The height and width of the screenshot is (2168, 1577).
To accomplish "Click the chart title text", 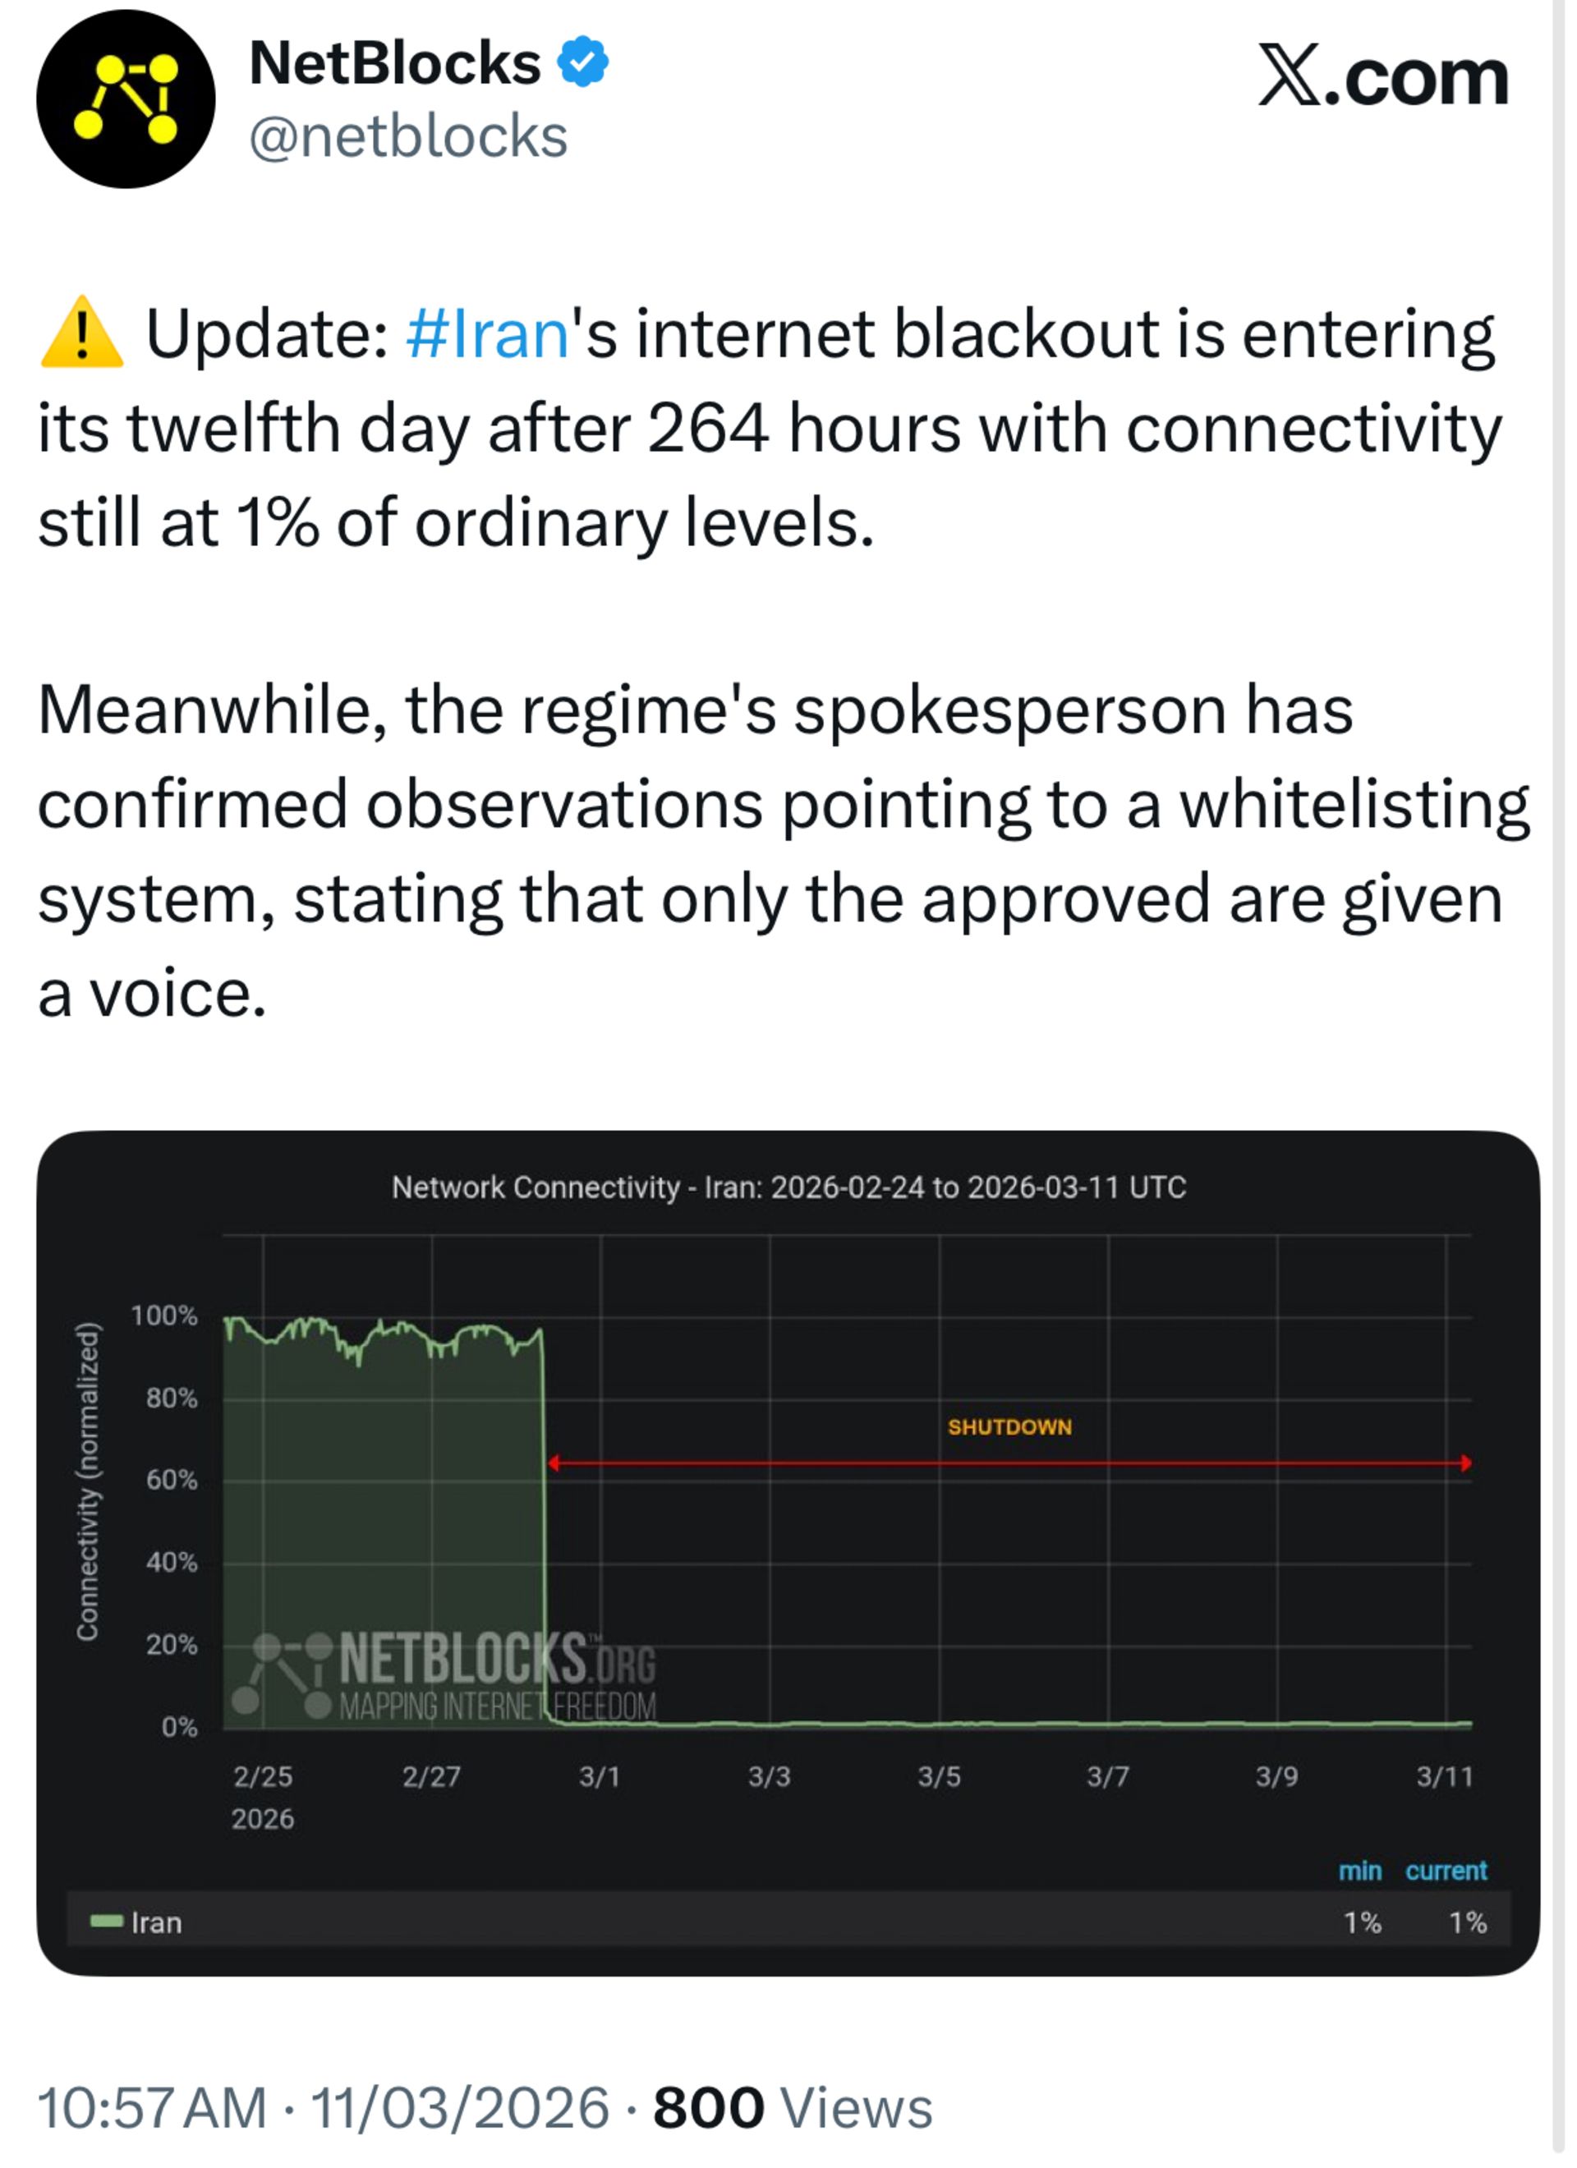I will pos(789,1187).
